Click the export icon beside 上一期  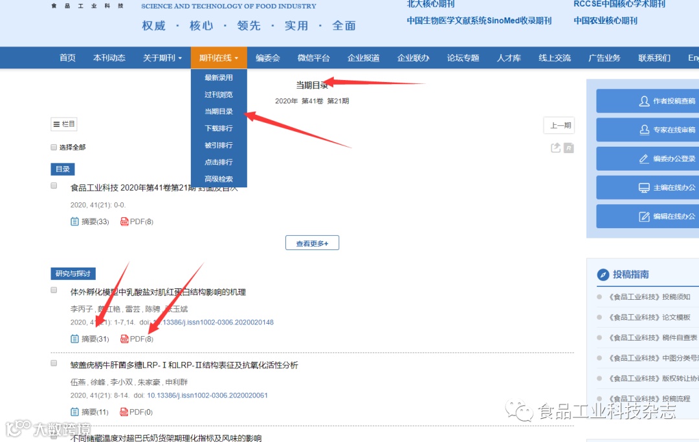[x=555, y=148]
